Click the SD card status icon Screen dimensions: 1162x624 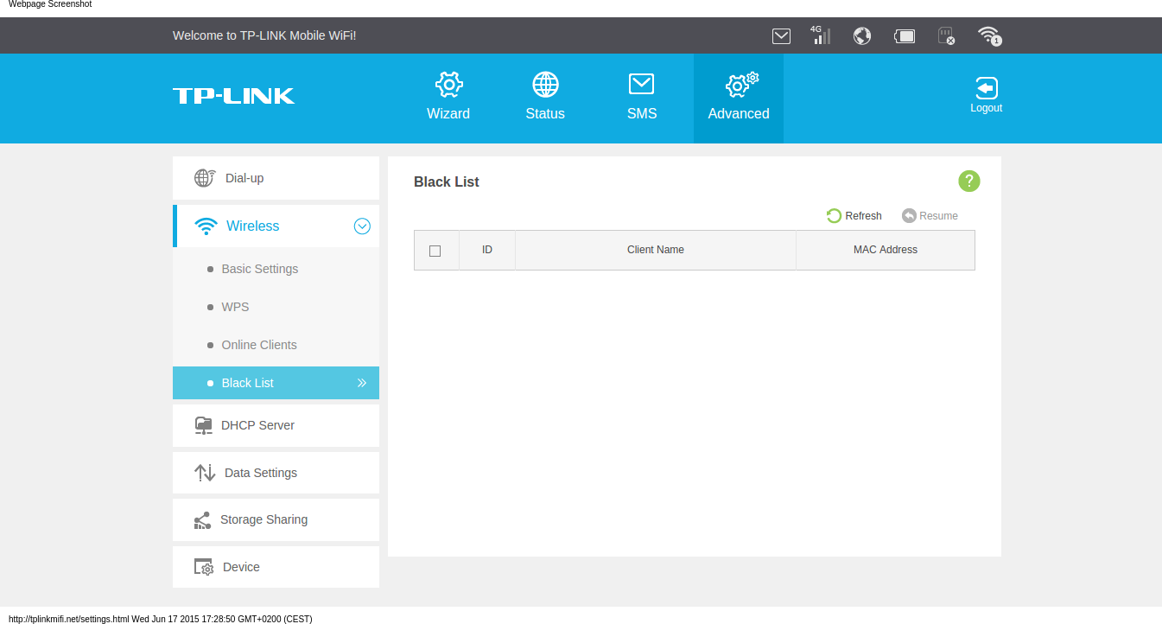pos(946,35)
